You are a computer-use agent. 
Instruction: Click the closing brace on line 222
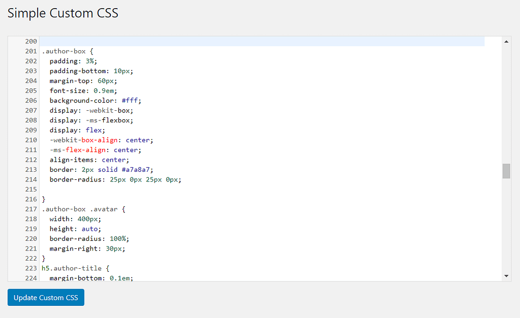(x=43, y=259)
